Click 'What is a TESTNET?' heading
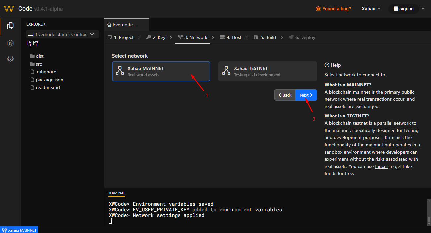The image size is (431, 233). (x=347, y=116)
